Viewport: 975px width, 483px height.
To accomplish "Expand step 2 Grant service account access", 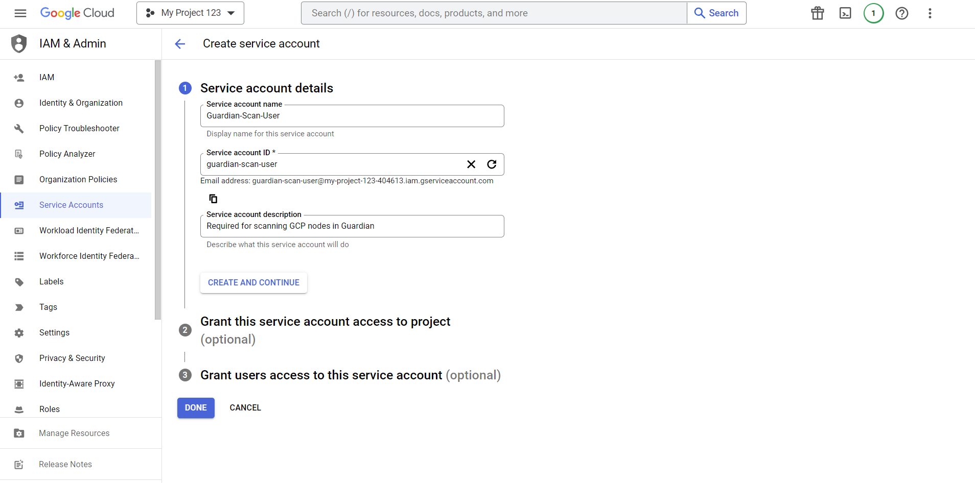I will coord(325,330).
